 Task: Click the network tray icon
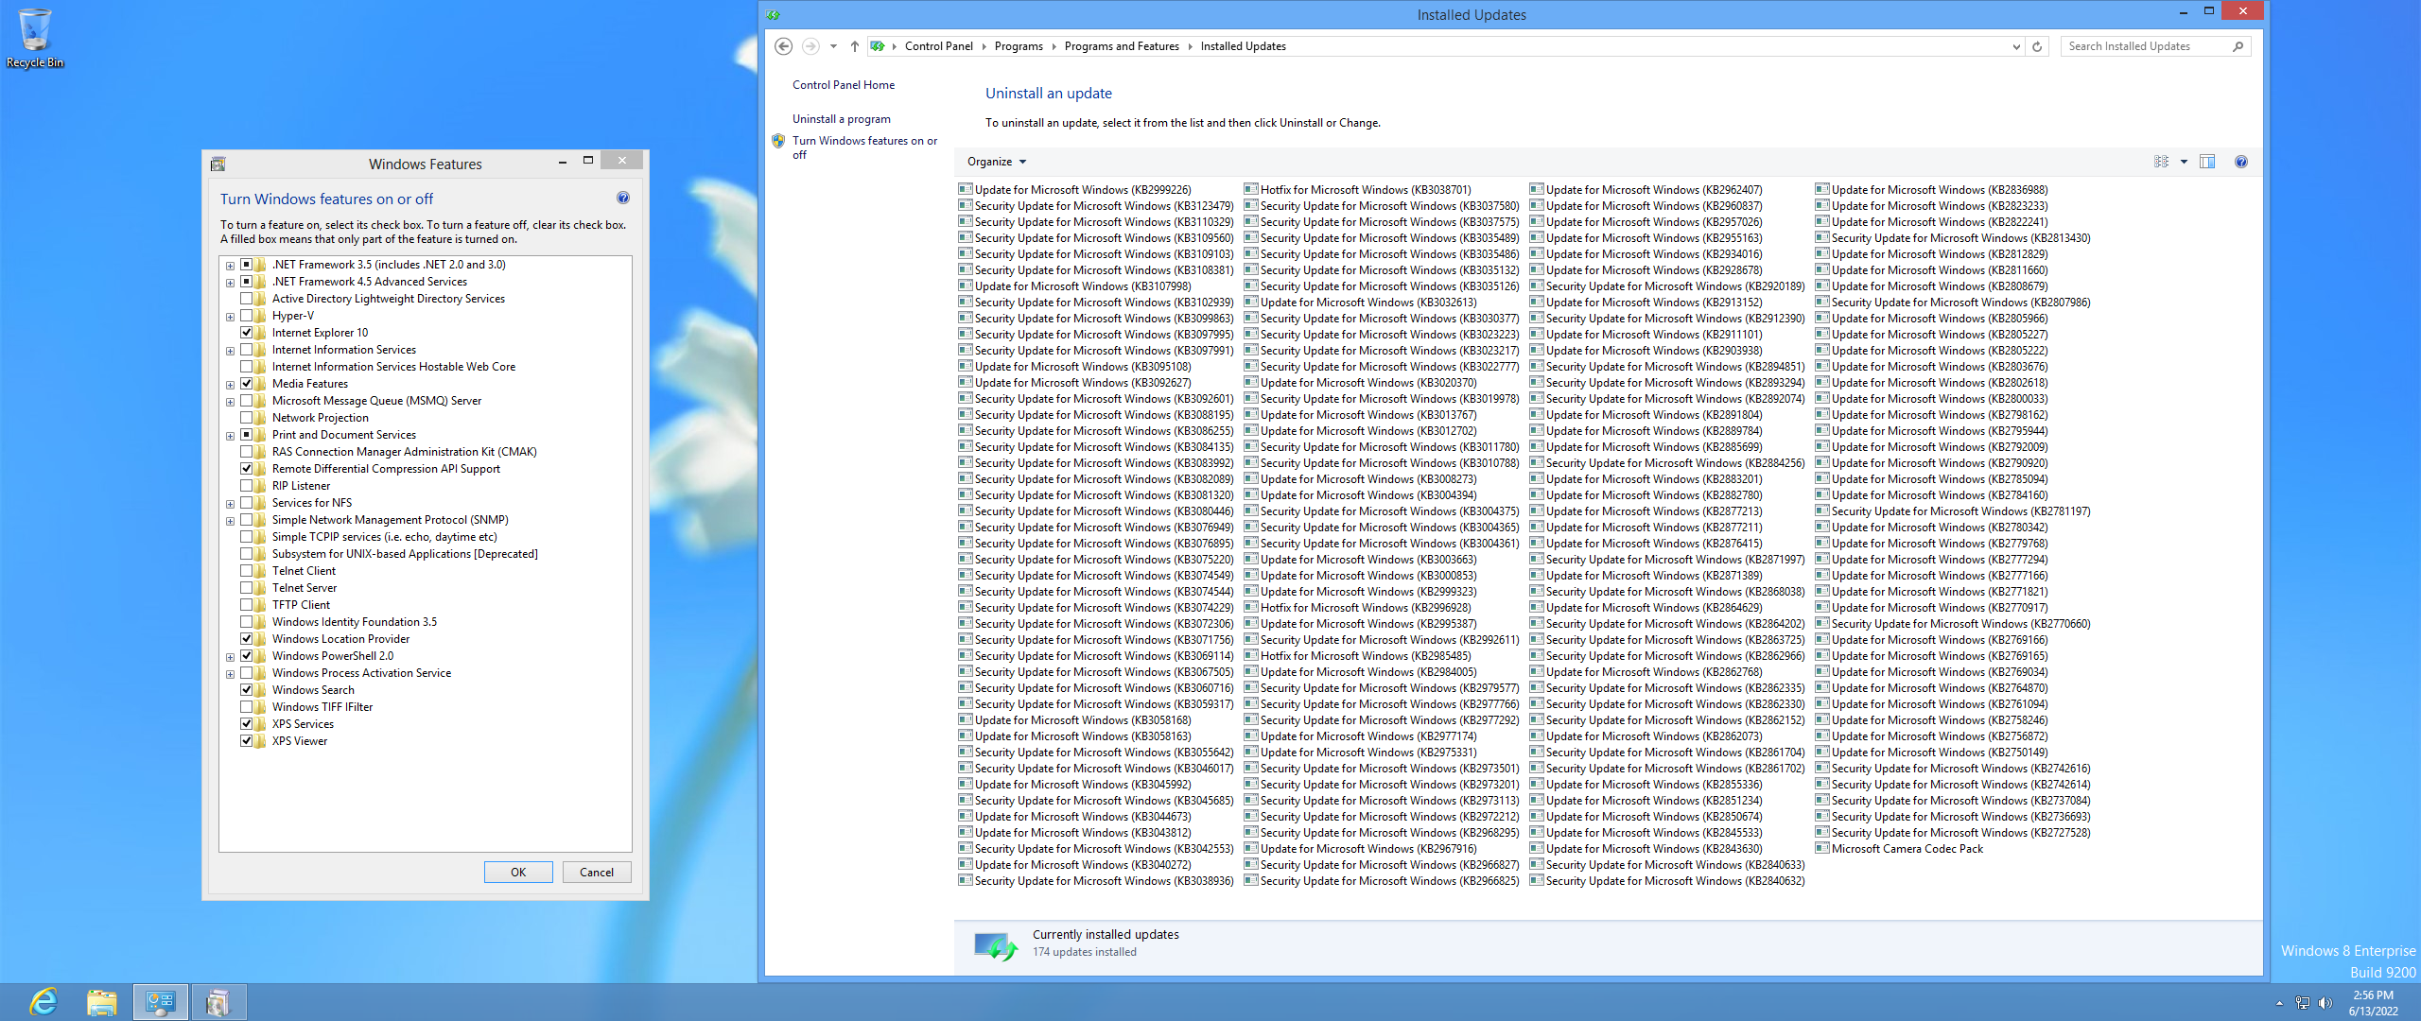(x=2303, y=1003)
